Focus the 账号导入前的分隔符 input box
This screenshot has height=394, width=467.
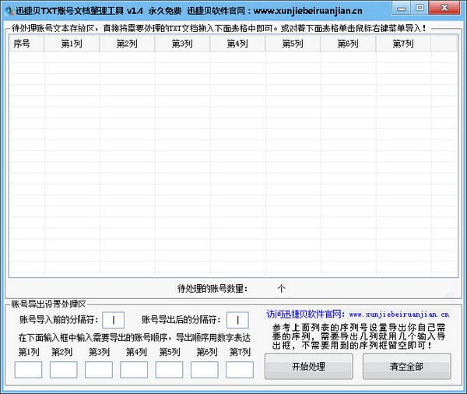[113, 320]
